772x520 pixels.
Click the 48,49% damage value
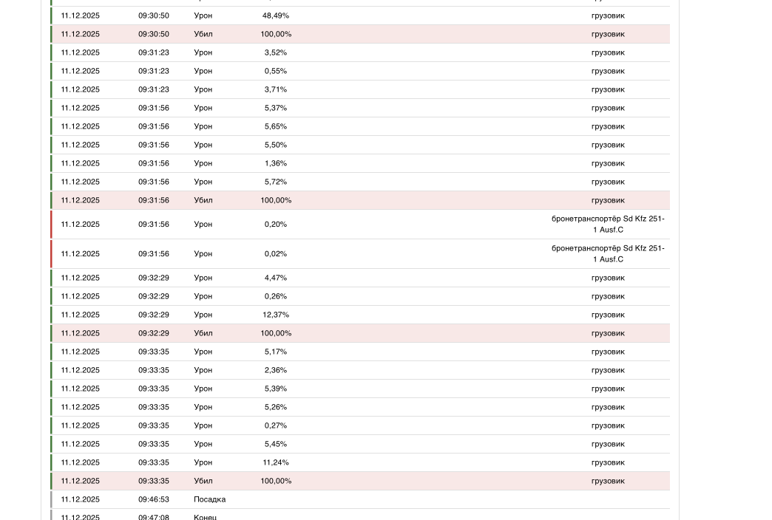tap(275, 16)
